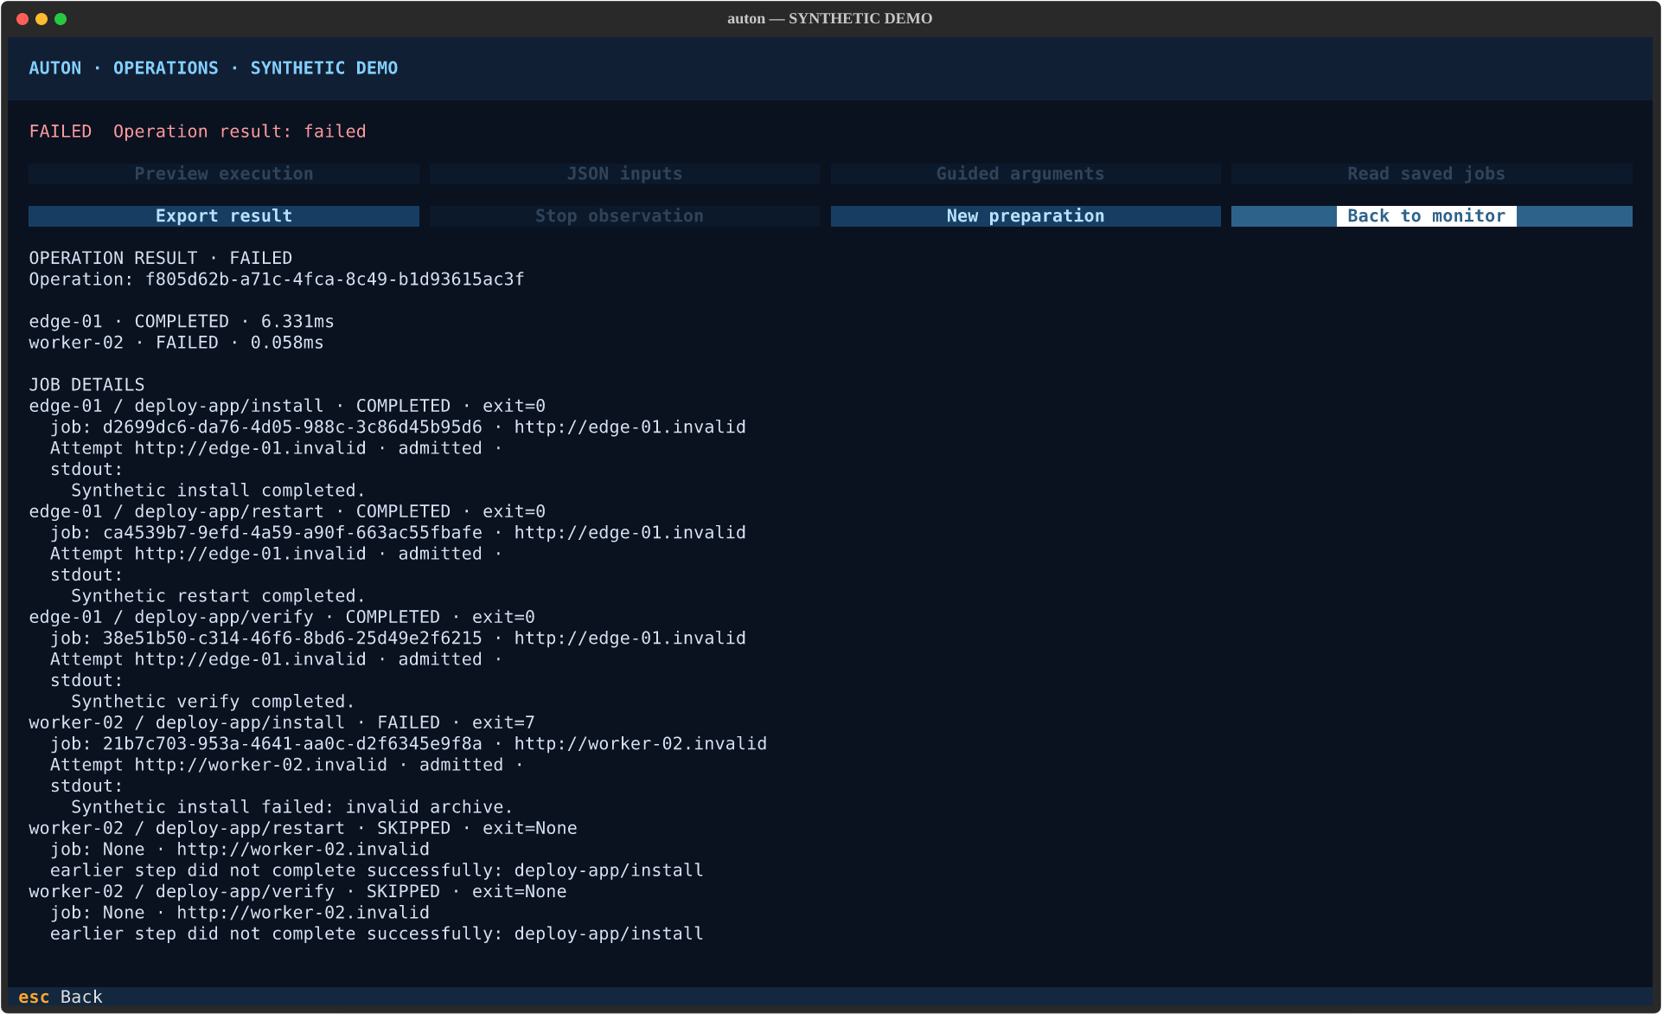Go Back to monitor
The height and width of the screenshot is (1014, 1662).
click(1431, 216)
